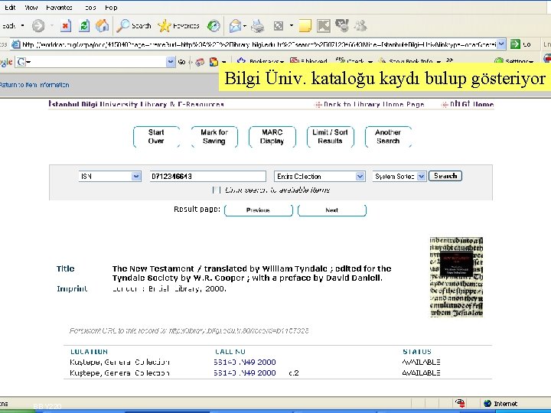Image resolution: width=551 pixels, height=413 pixels.
Task: Click the Go arrow beside address bar
Action: 515,44
